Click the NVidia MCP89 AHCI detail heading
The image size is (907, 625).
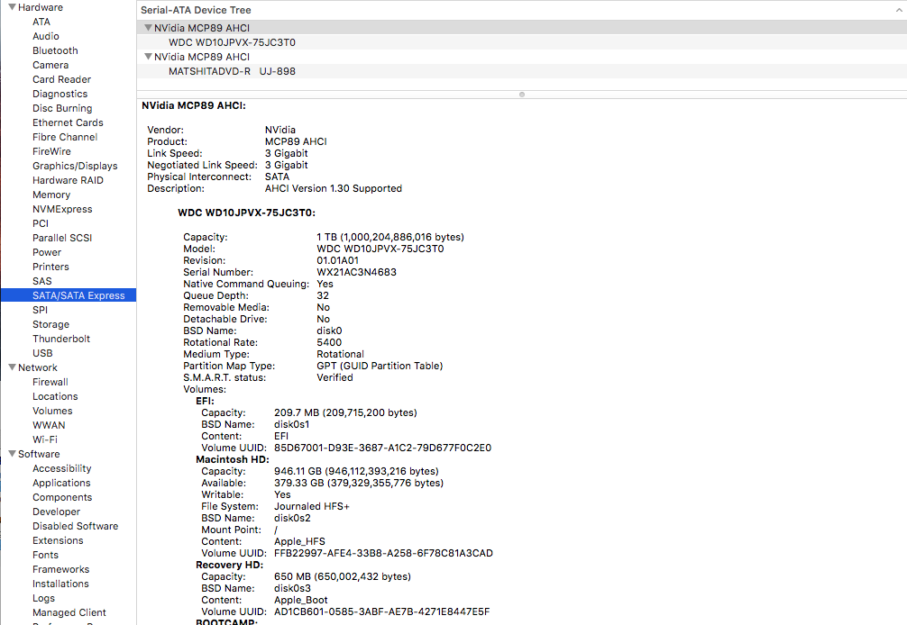click(193, 105)
